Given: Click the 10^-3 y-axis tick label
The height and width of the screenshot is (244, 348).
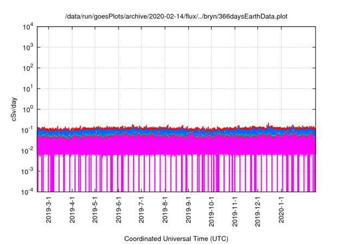Looking at the screenshot, I should [27, 172].
